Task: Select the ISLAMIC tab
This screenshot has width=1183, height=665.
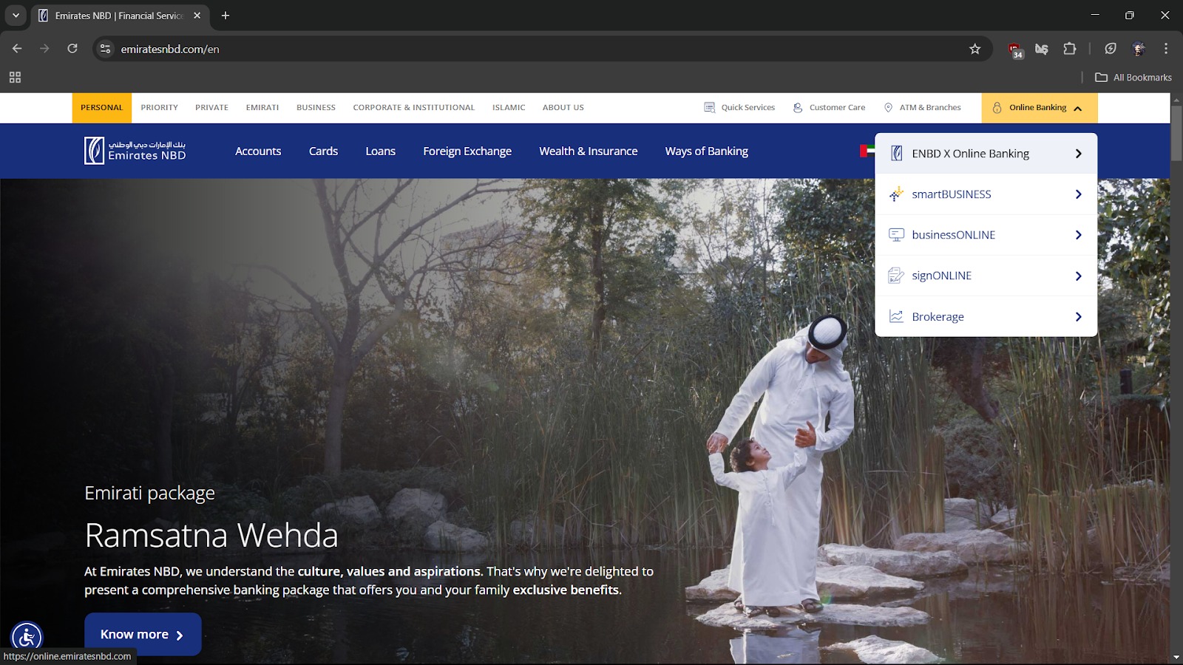Action: pyautogui.click(x=509, y=108)
